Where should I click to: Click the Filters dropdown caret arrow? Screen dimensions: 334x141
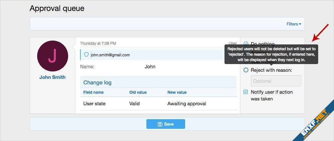300,24
